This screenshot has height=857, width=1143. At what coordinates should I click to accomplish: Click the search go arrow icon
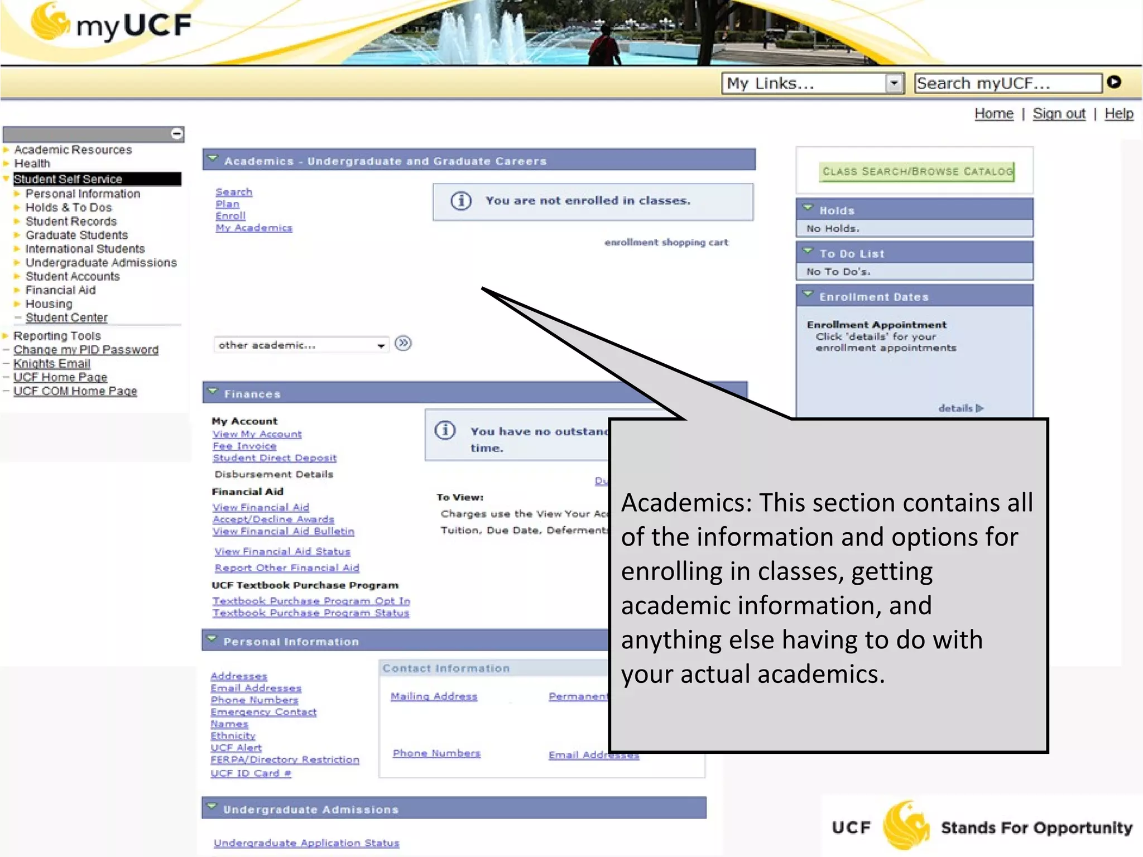(1114, 82)
